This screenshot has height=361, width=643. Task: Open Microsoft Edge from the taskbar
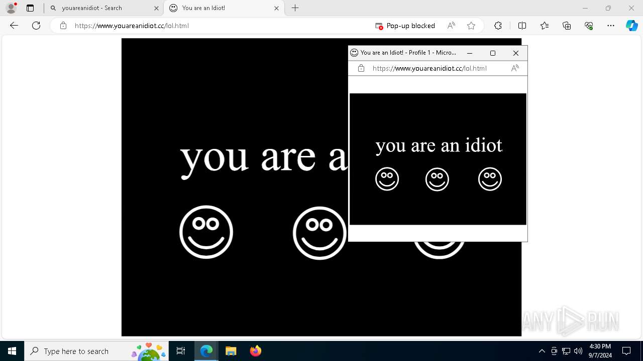(206, 351)
